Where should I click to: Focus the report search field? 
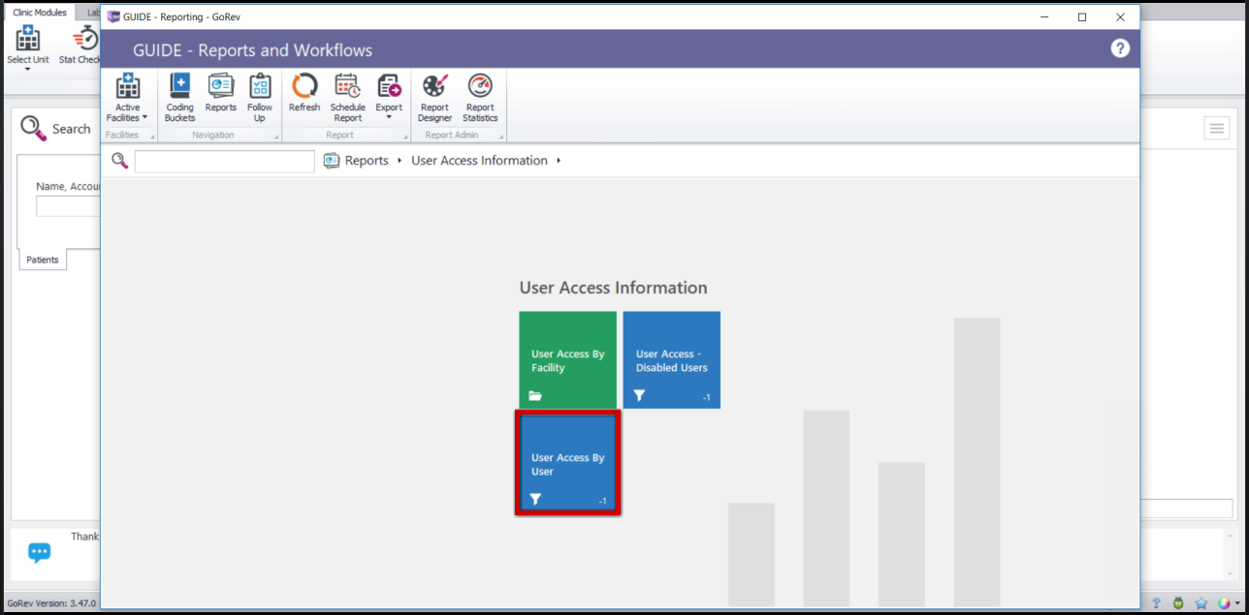click(225, 161)
